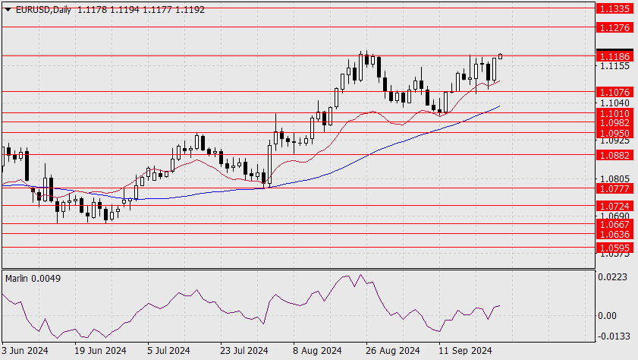Select the EURUSD,Daily chart title text
Image resolution: width=638 pixels, height=360 pixels.
[x=43, y=10]
